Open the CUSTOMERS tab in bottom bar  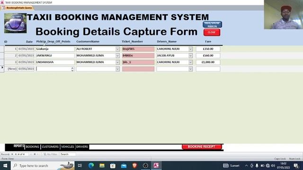pyautogui.click(x=50, y=147)
